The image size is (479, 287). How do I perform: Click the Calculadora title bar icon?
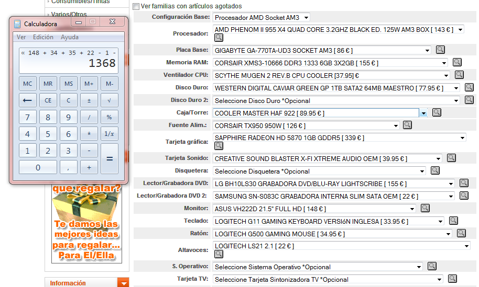(x=17, y=24)
